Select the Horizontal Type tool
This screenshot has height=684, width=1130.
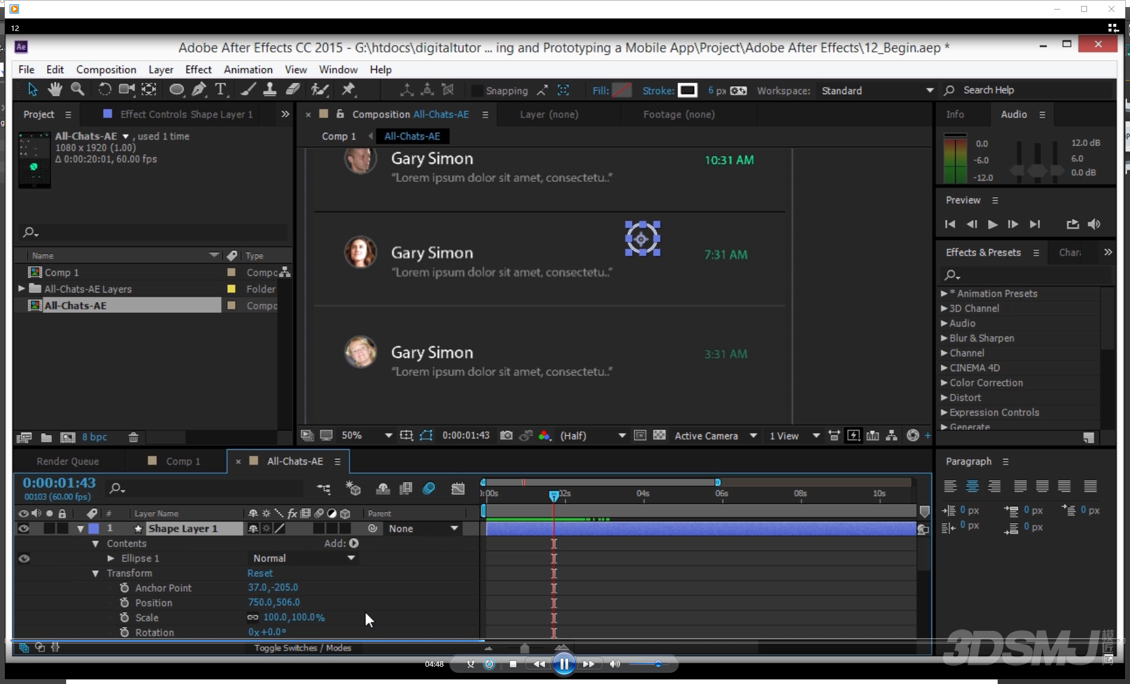click(221, 90)
